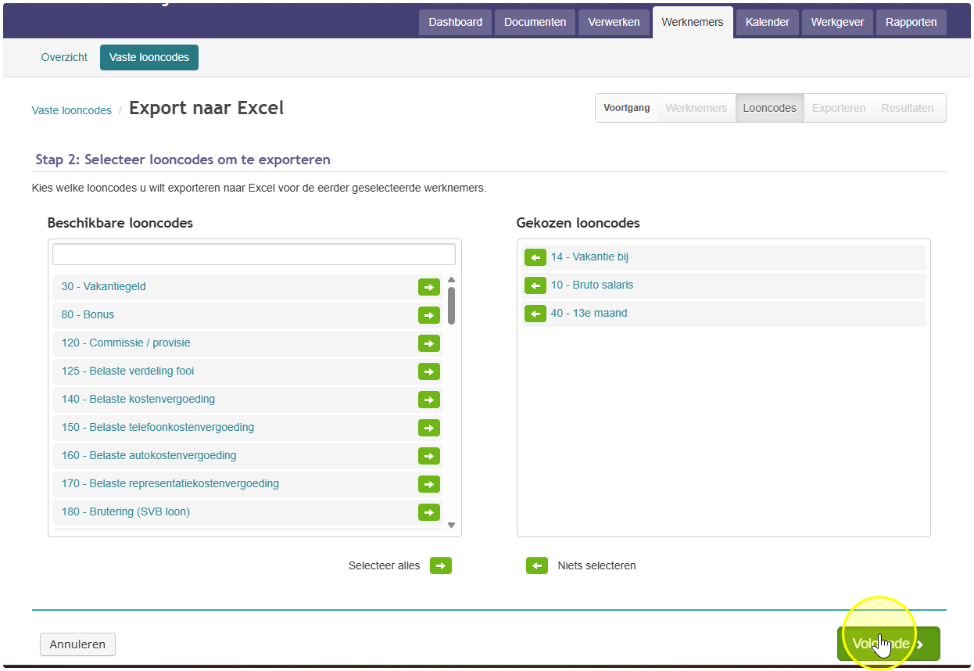The image size is (974, 671).
Task: Jump to the Resultaten progress step
Action: click(x=908, y=108)
